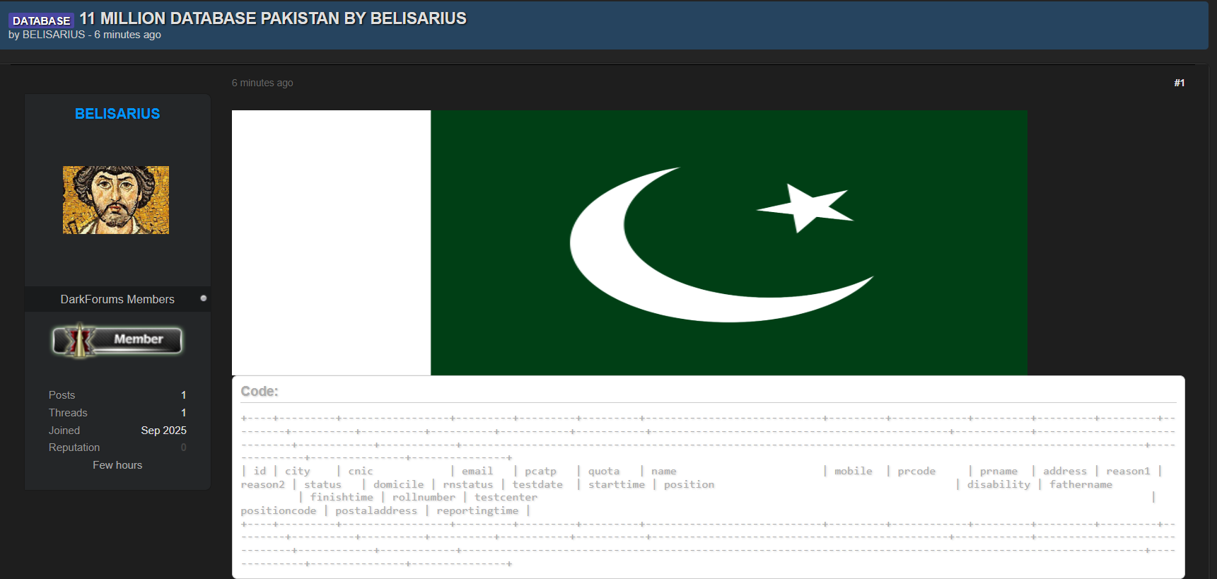Open BELISARIUS profile from sidebar username
1217x579 pixels.
coord(117,114)
